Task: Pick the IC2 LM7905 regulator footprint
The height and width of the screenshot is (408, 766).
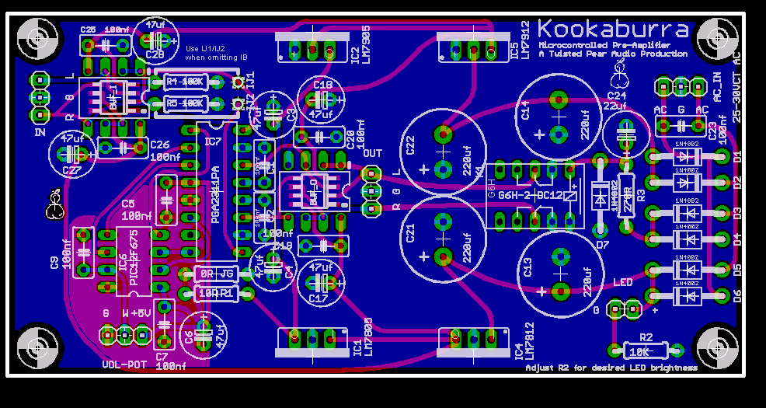Action: tap(312, 47)
